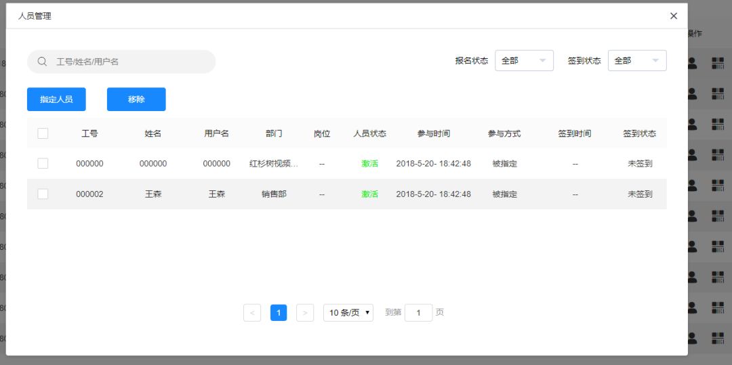Open the 报名状态 dropdown
The image size is (732, 365).
point(524,60)
